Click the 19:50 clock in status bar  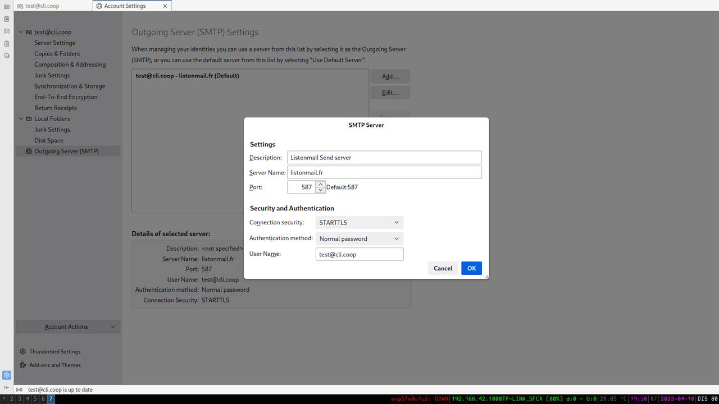click(x=639, y=399)
